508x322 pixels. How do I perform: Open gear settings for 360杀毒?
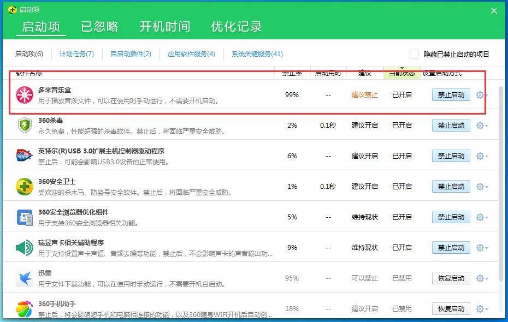(x=482, y=126)
